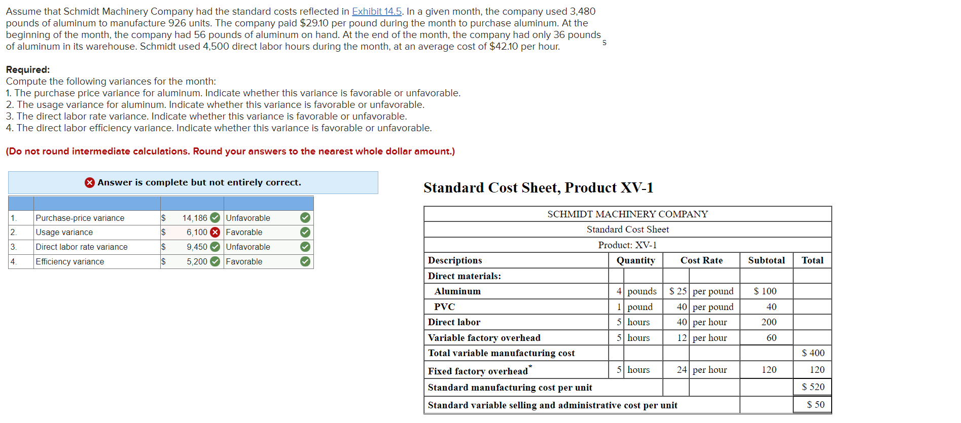
Task: Click row number '4.' in answer table
Action: [14, 261]
